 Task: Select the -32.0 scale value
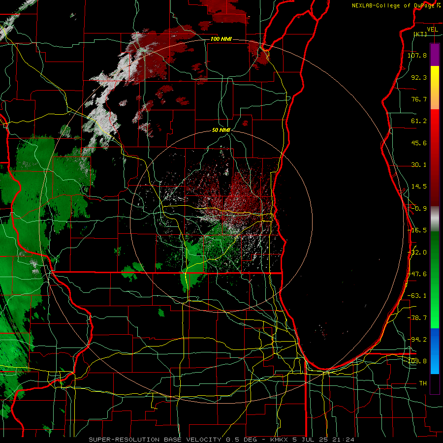point(417,253)
